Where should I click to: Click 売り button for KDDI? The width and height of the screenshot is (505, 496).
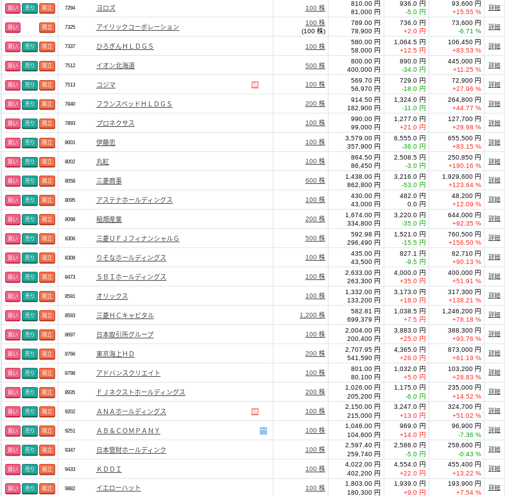coord(30,469)
